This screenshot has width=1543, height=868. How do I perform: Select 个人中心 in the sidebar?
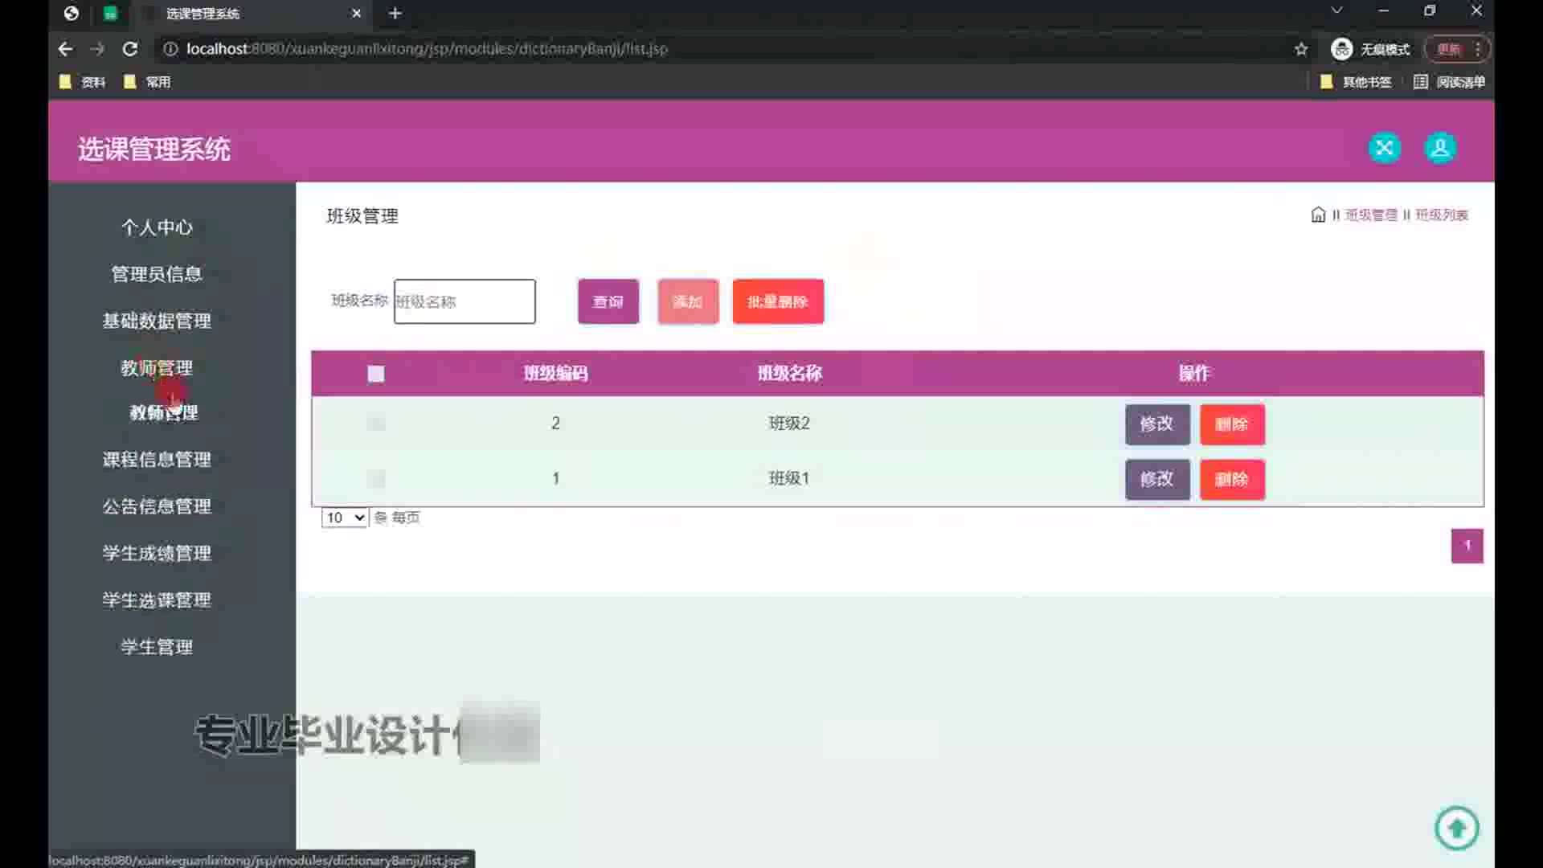click(x=157, y=227)
